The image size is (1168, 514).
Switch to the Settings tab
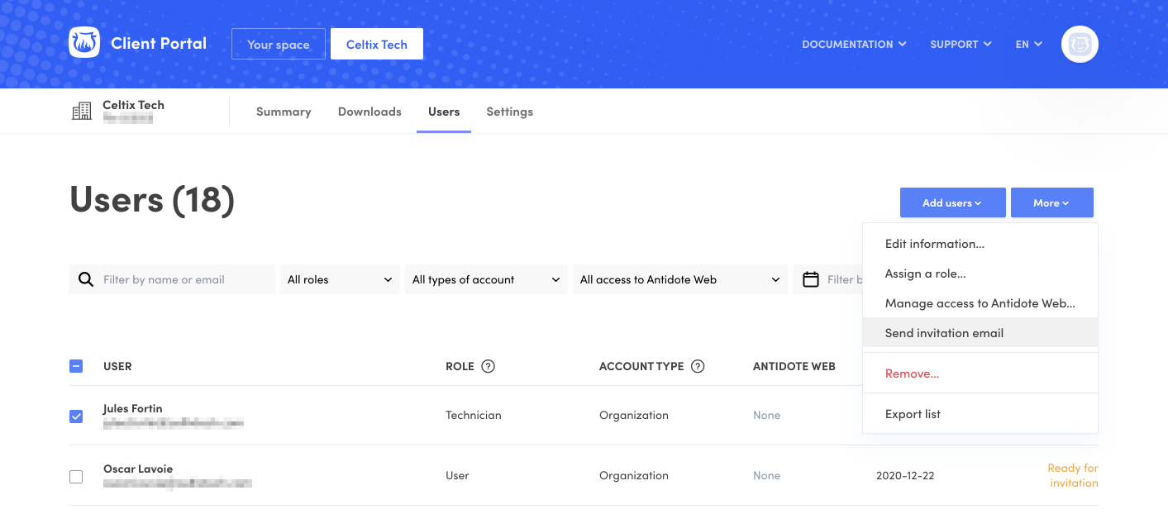509,112
